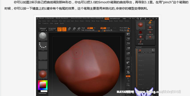Select the SimpleBrush tool icon
Image resolution: width=190 pixels, height=96 pixels.
pyautogui.click(x=150, y=23)
